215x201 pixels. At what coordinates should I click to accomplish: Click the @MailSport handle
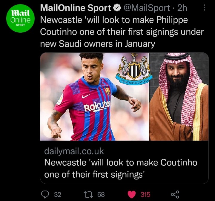pyautogui.click(x=147, y=8)
